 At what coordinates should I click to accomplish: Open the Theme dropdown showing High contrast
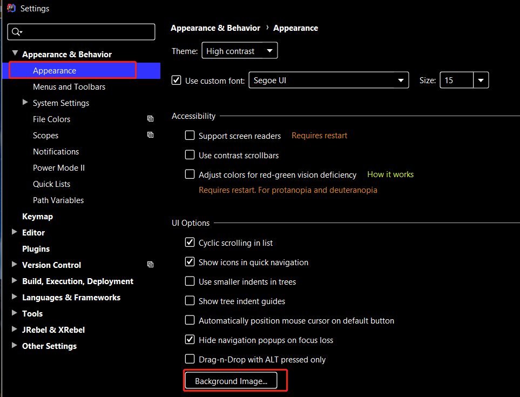pyautogui.click(x=239, y=51)
